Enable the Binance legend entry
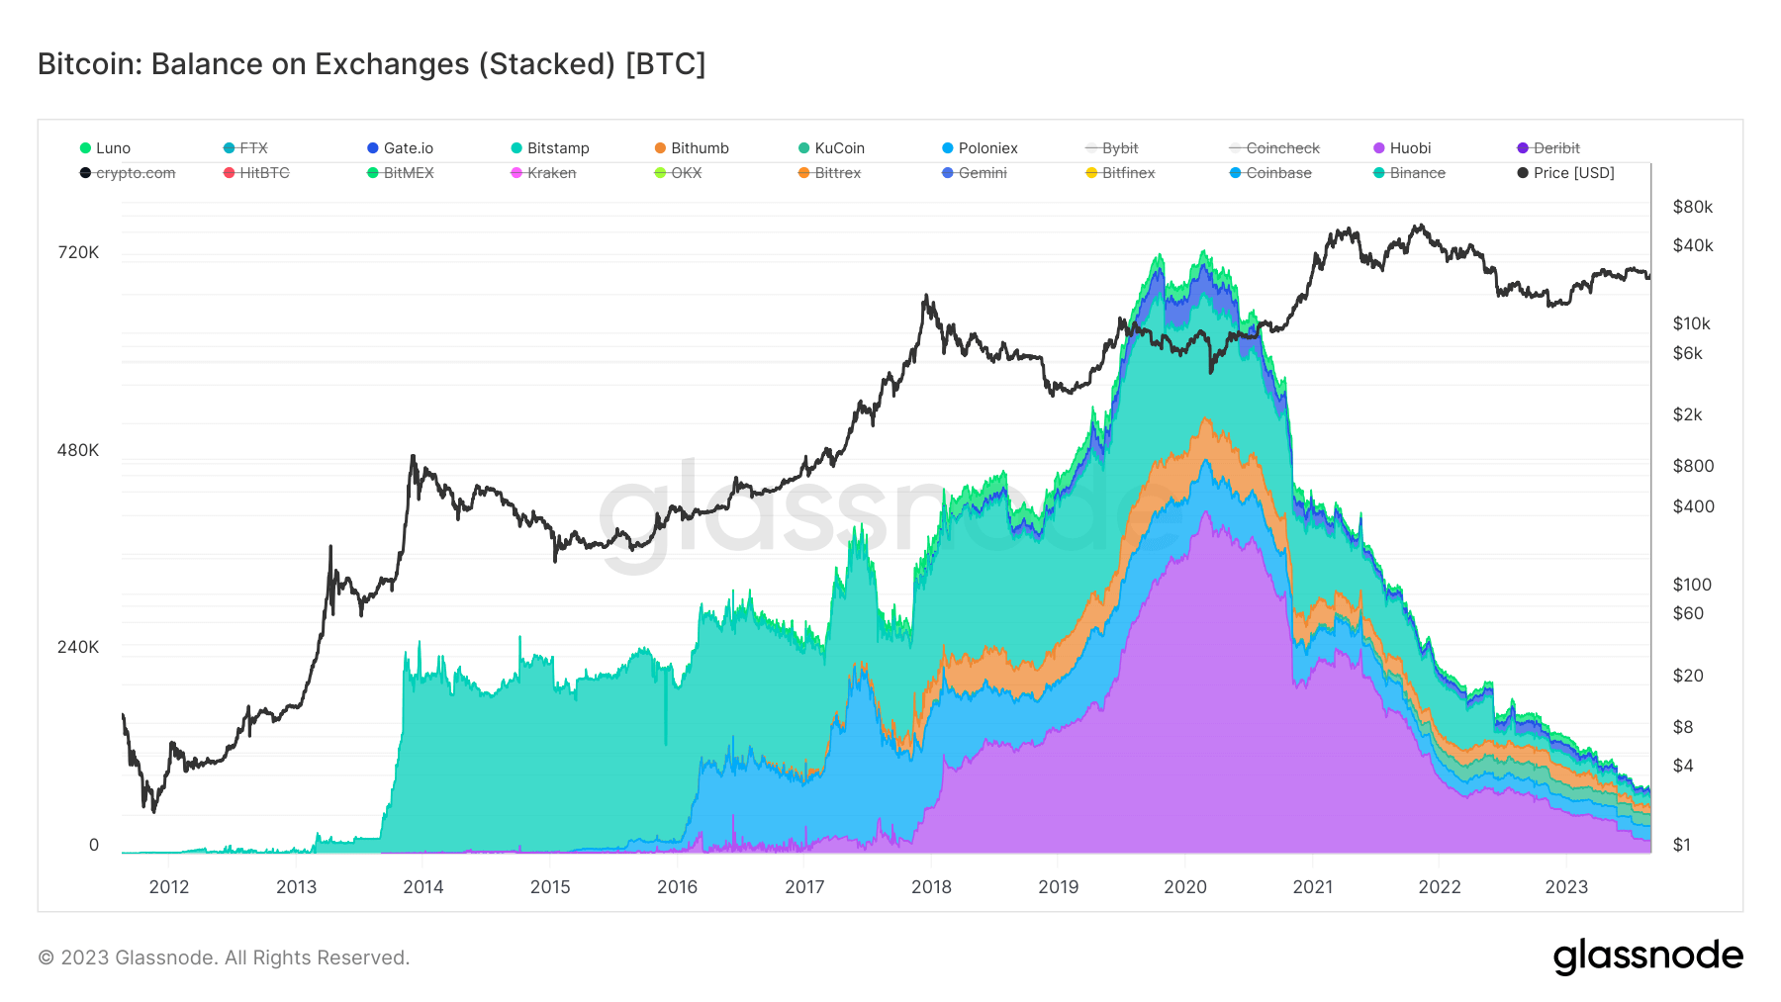The image size is (1781, 1002). point(1409,173)
